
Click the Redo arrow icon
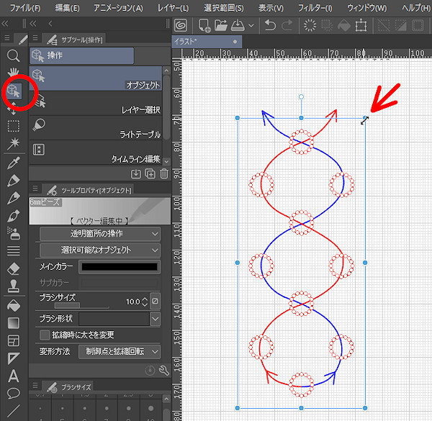click(x=287, y=26)
